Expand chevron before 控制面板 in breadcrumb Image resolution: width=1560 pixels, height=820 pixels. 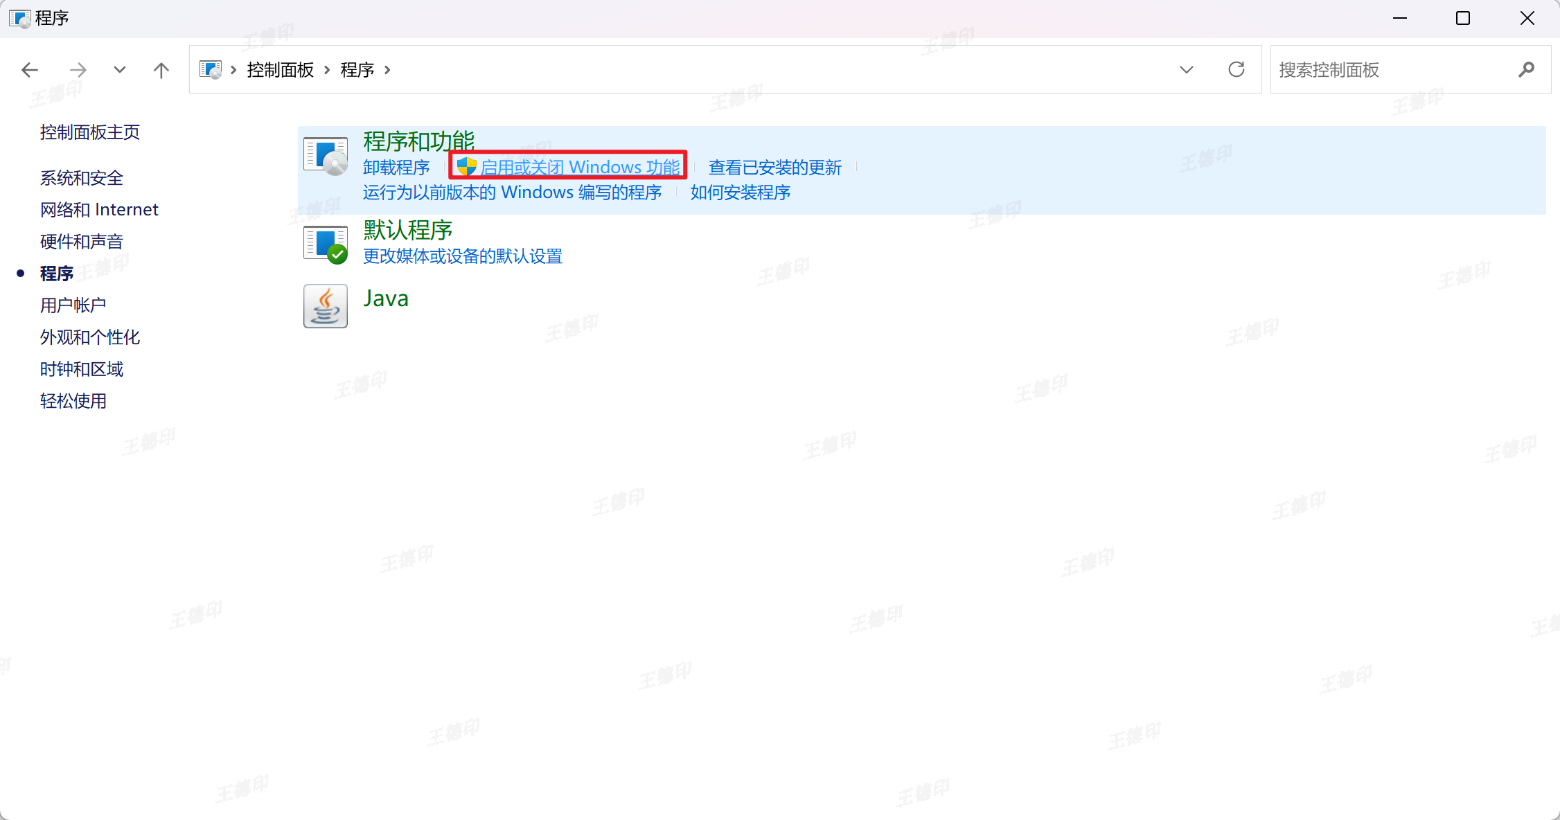233,70
